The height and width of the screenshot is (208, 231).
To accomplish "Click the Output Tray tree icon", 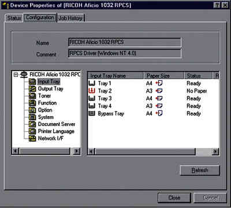I will click(x=32, y=88).
